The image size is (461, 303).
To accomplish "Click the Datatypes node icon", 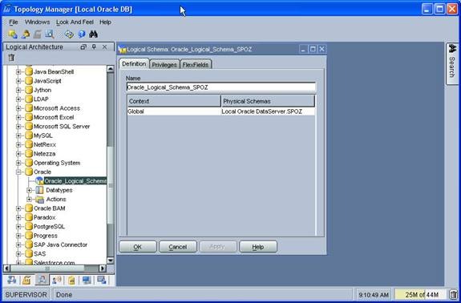I will point(39,190).
